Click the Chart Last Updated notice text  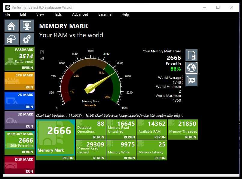109,116
